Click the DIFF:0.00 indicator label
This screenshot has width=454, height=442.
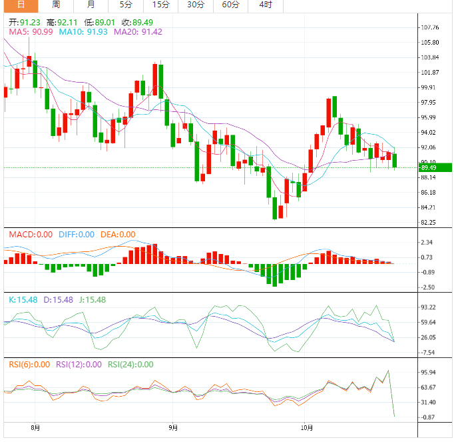click(x=77, y=235)
